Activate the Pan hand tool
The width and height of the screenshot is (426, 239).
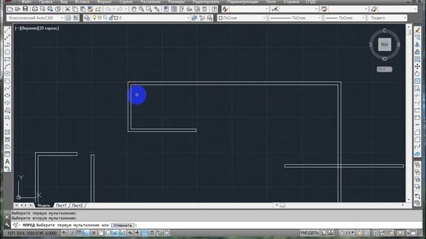tap(134, 9)
